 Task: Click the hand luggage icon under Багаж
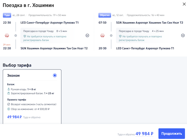[8, 89]
